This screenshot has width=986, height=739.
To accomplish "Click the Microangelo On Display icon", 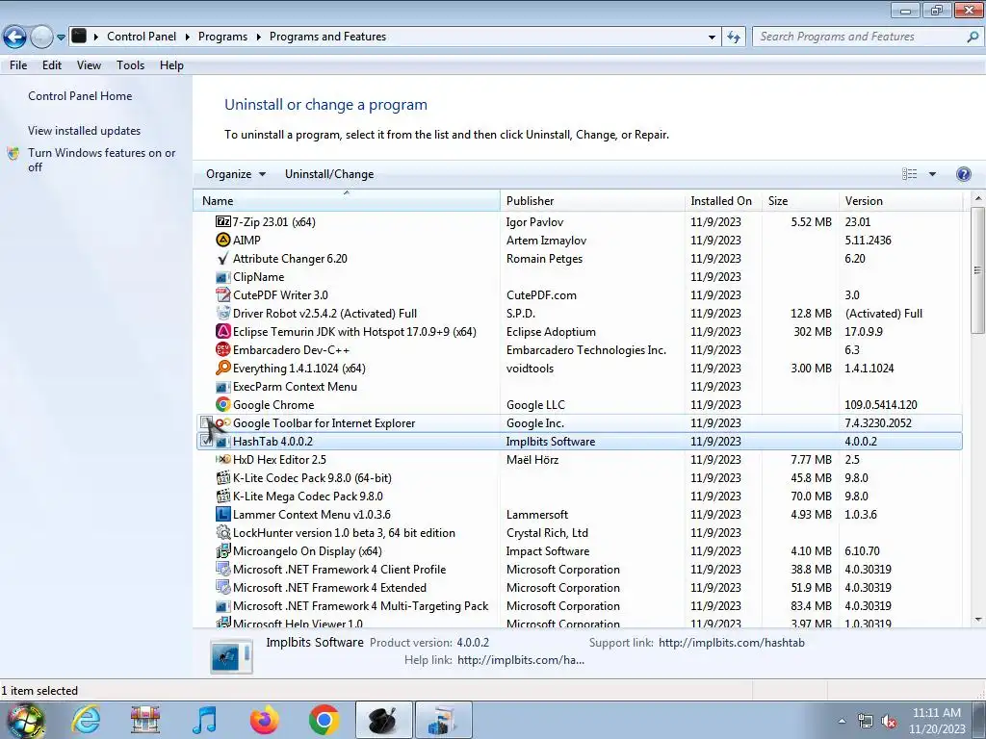I will [223, 550].
